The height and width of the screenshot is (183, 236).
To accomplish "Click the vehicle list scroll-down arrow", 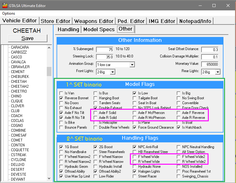I will (x=49, y=178).
